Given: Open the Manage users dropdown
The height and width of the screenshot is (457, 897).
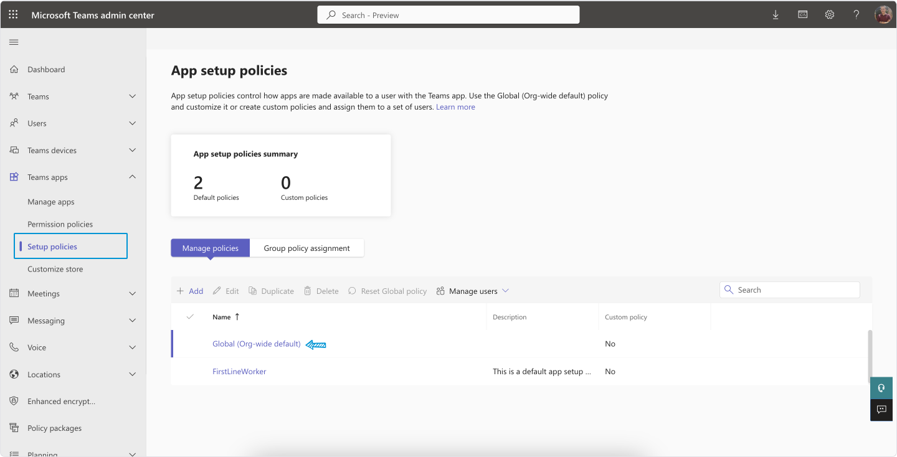Looking at the screenshot, I should 473,291.
